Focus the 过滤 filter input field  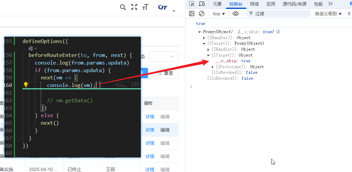pos(278,14)
